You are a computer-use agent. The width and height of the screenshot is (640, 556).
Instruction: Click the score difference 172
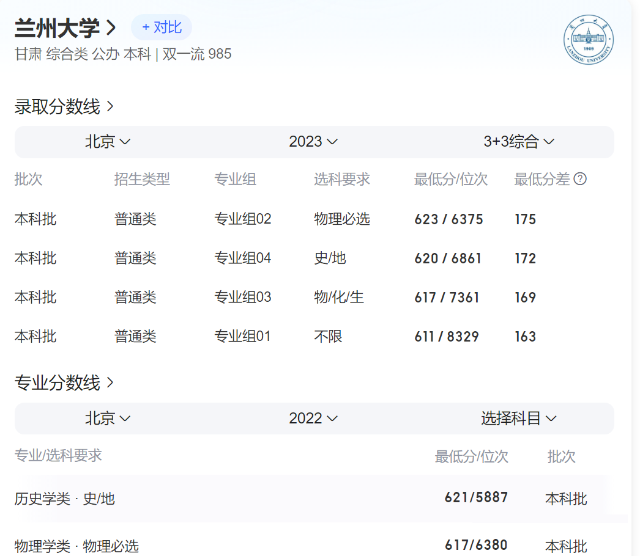point(526,258)
